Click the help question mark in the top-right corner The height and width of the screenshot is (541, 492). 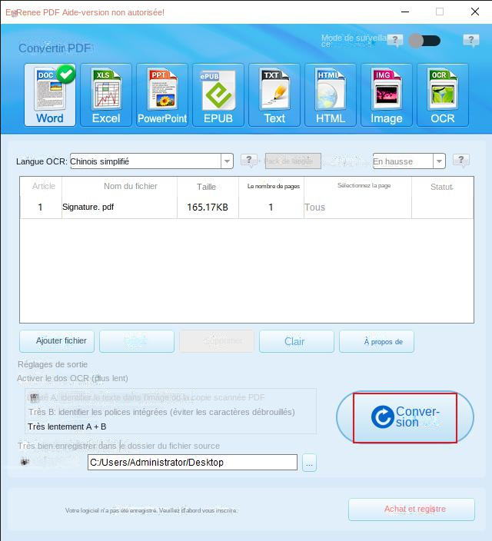[471, 41]
